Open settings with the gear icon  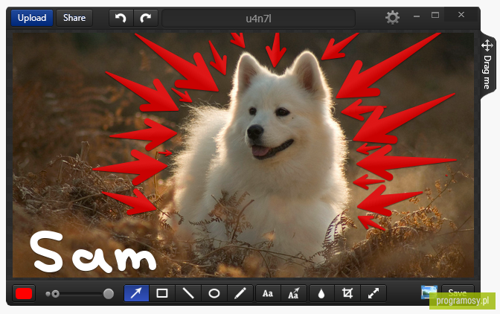pyautogui.click(x=393, y=18)
